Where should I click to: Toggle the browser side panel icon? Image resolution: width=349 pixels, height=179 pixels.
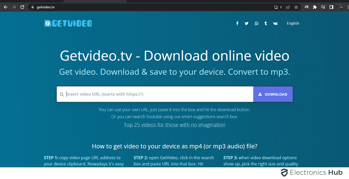click(x=331, y=7)
